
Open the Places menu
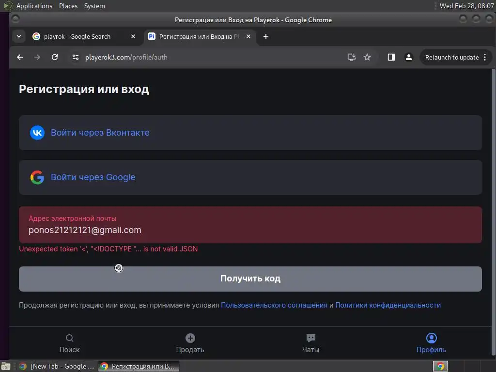pos(68,6)
